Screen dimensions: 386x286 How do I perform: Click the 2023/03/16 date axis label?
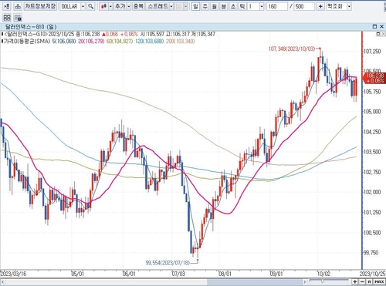click(x=13, y=274)
